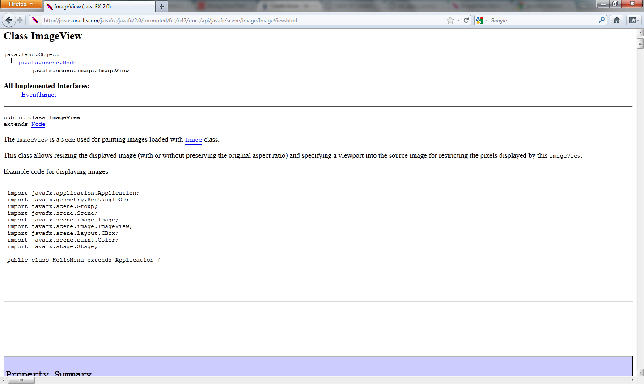Viewport: 644px width, 384px height.
Task: Open the Google search engine selector dropdown
Action: point(482,20)
